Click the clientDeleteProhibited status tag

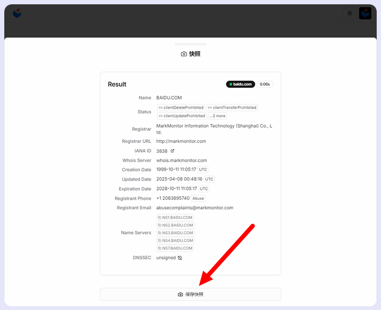[x=181, y=108]
